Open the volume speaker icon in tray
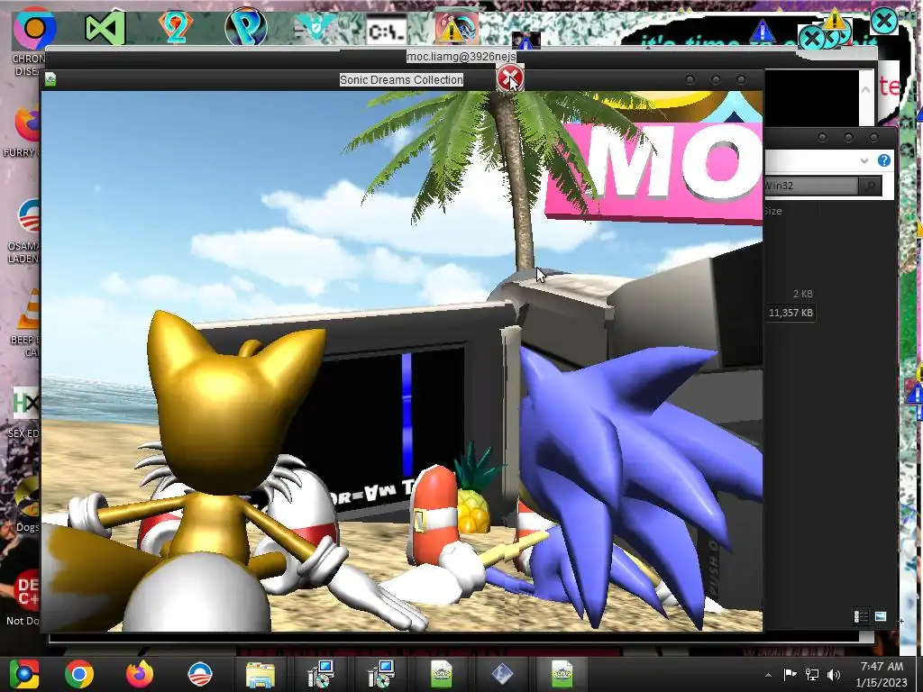 (834, 674)
